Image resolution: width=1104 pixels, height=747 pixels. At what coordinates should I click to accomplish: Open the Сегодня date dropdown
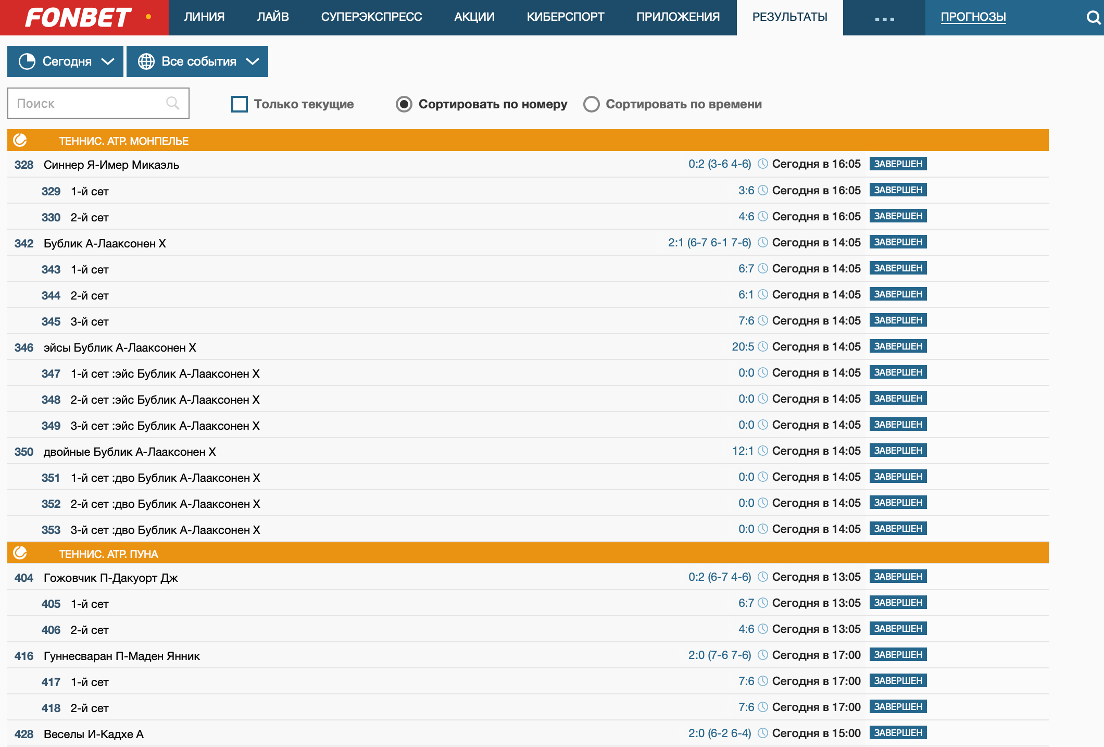(66, 61)
